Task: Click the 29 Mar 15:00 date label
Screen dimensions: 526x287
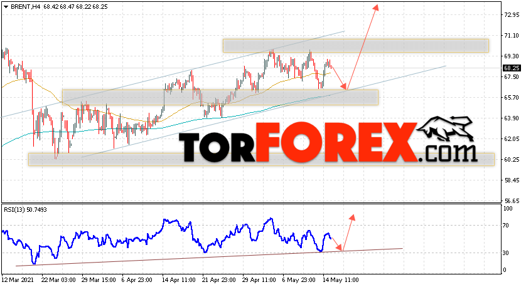Action: coord(99,279)
